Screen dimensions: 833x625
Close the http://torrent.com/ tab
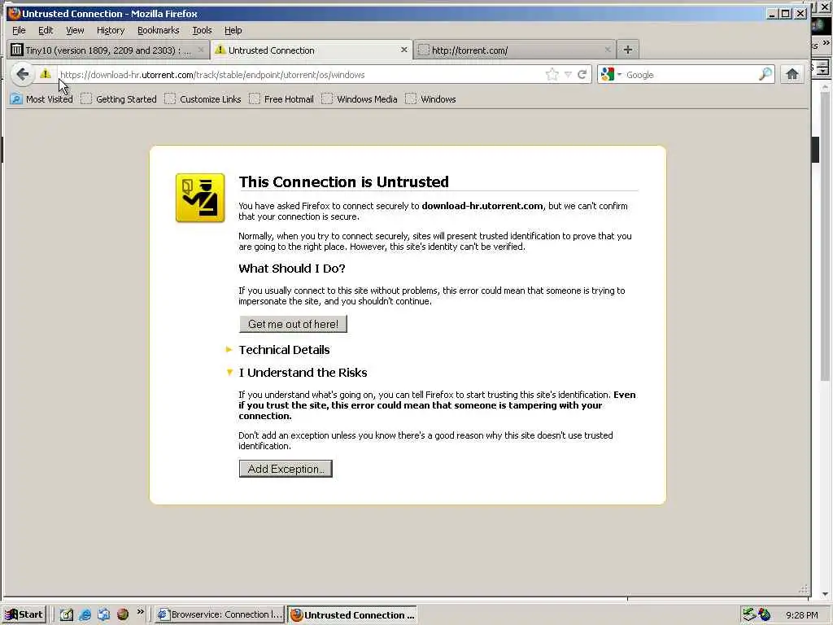[x=607, y=50]
